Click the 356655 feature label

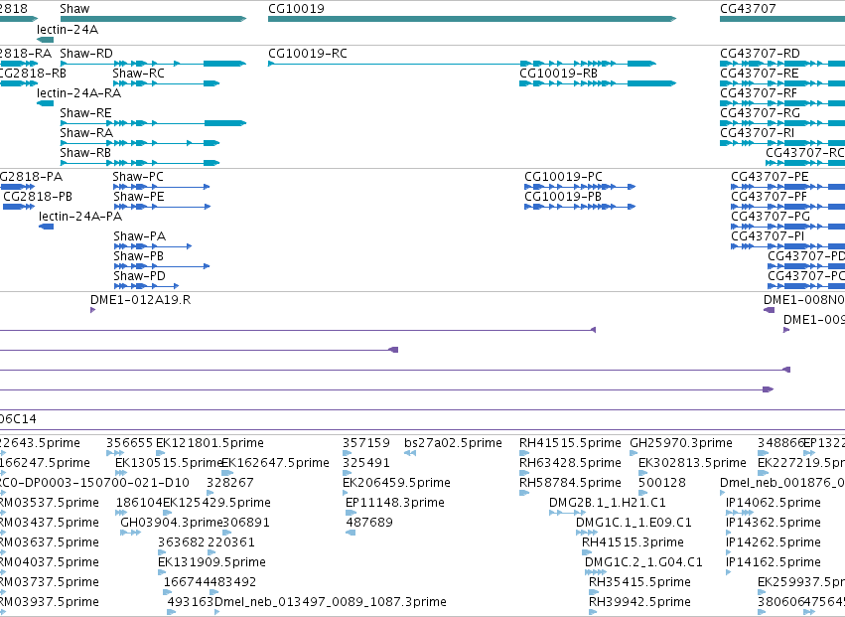coord(129,443)
